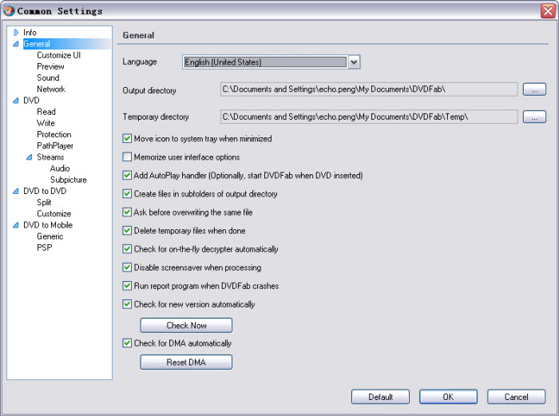559x416 pixels.
Task: Open the PathPlayer settings page
Action: [x=55, y=146]
